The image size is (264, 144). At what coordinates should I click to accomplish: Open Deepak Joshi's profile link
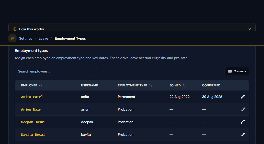[33, 122]
